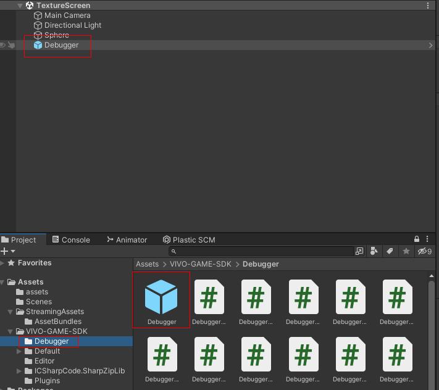This screenshot has height=390, width=439.
Task: Click Assets in the breadcrumb path
Action: point(147,264)
